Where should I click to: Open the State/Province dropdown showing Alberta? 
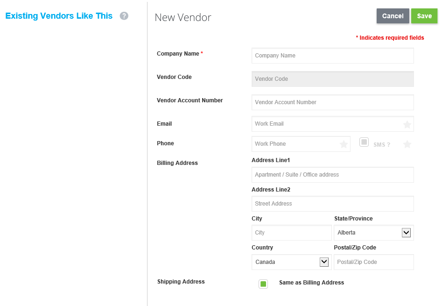(374, 233)
